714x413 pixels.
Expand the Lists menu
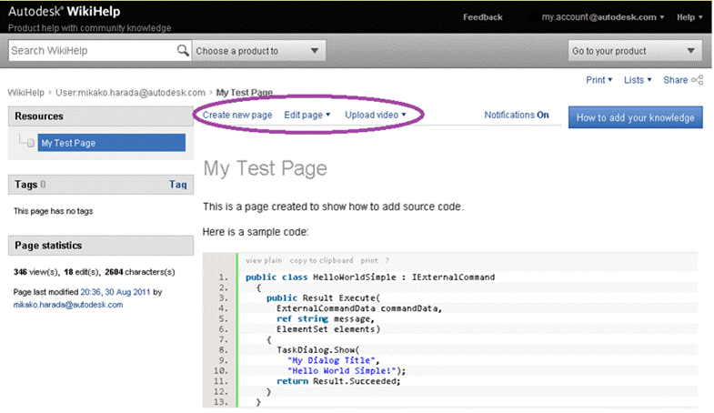[x=638, y=80]
